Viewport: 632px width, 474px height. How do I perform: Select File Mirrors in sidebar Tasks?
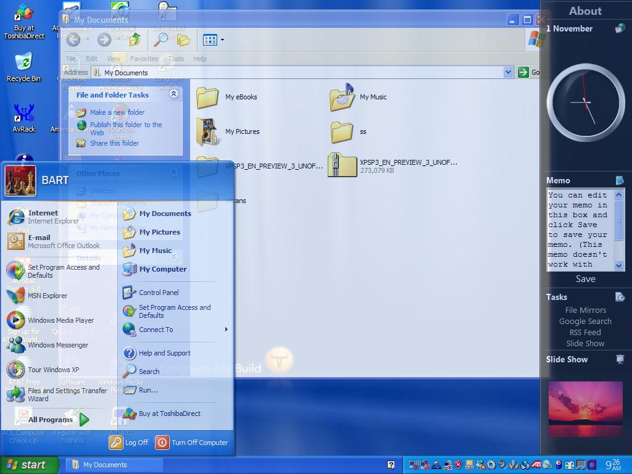585,310
